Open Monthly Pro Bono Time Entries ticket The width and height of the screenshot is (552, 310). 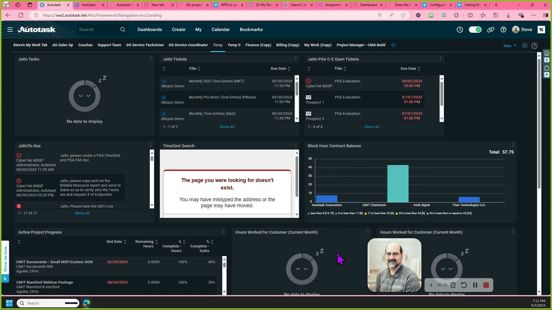222,97
